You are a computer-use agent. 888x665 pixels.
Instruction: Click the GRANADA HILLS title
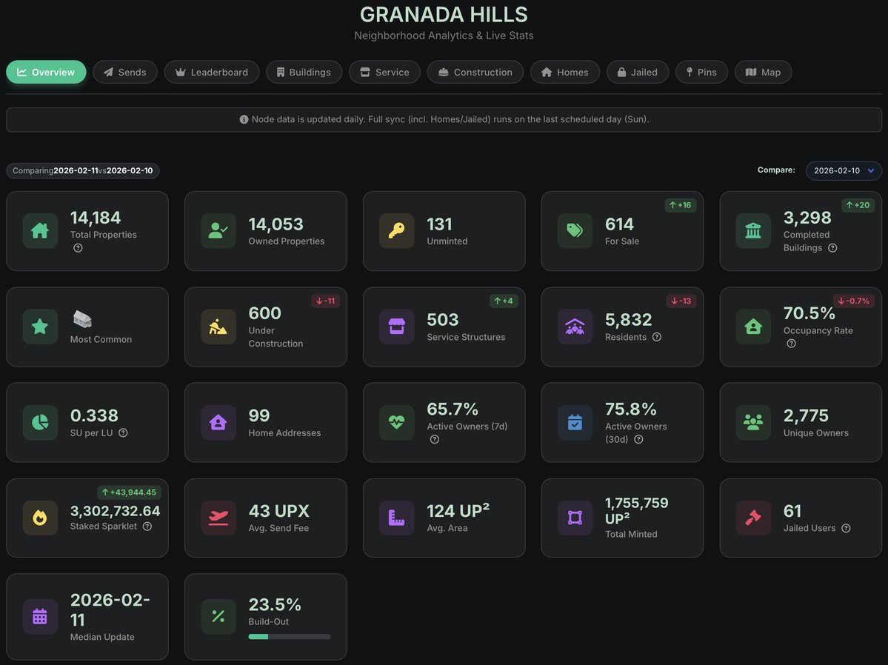(x=444, y=14)
